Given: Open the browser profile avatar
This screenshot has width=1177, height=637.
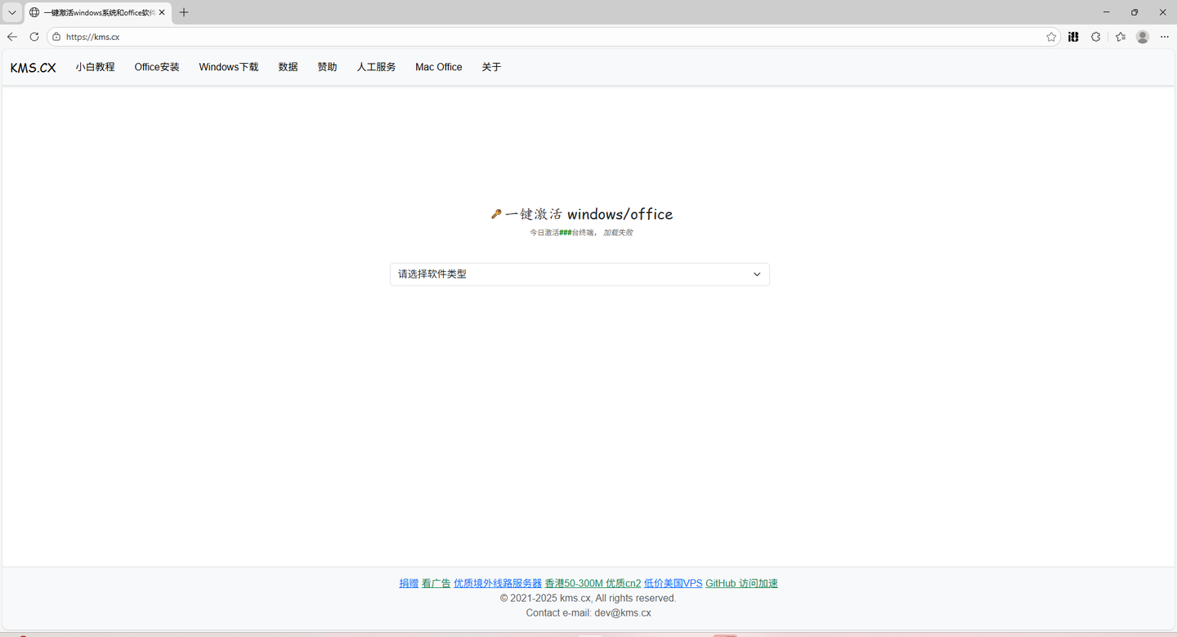Looking at the screenshot, I should tap(1143, 37).
